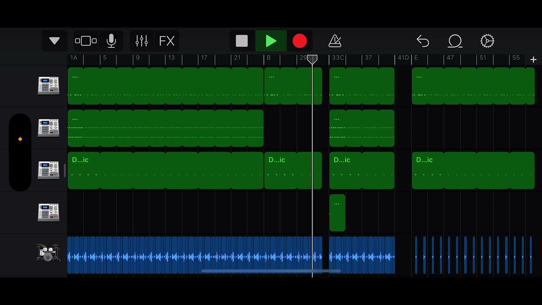The height and width of the screenshot is (305, 542).
Task: Click the 33C section marker on the ruler
Action: pos(338,58)
